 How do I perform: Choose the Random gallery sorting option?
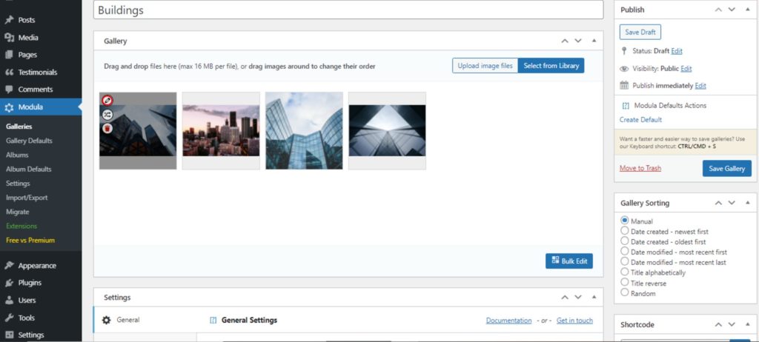[625, 293]
